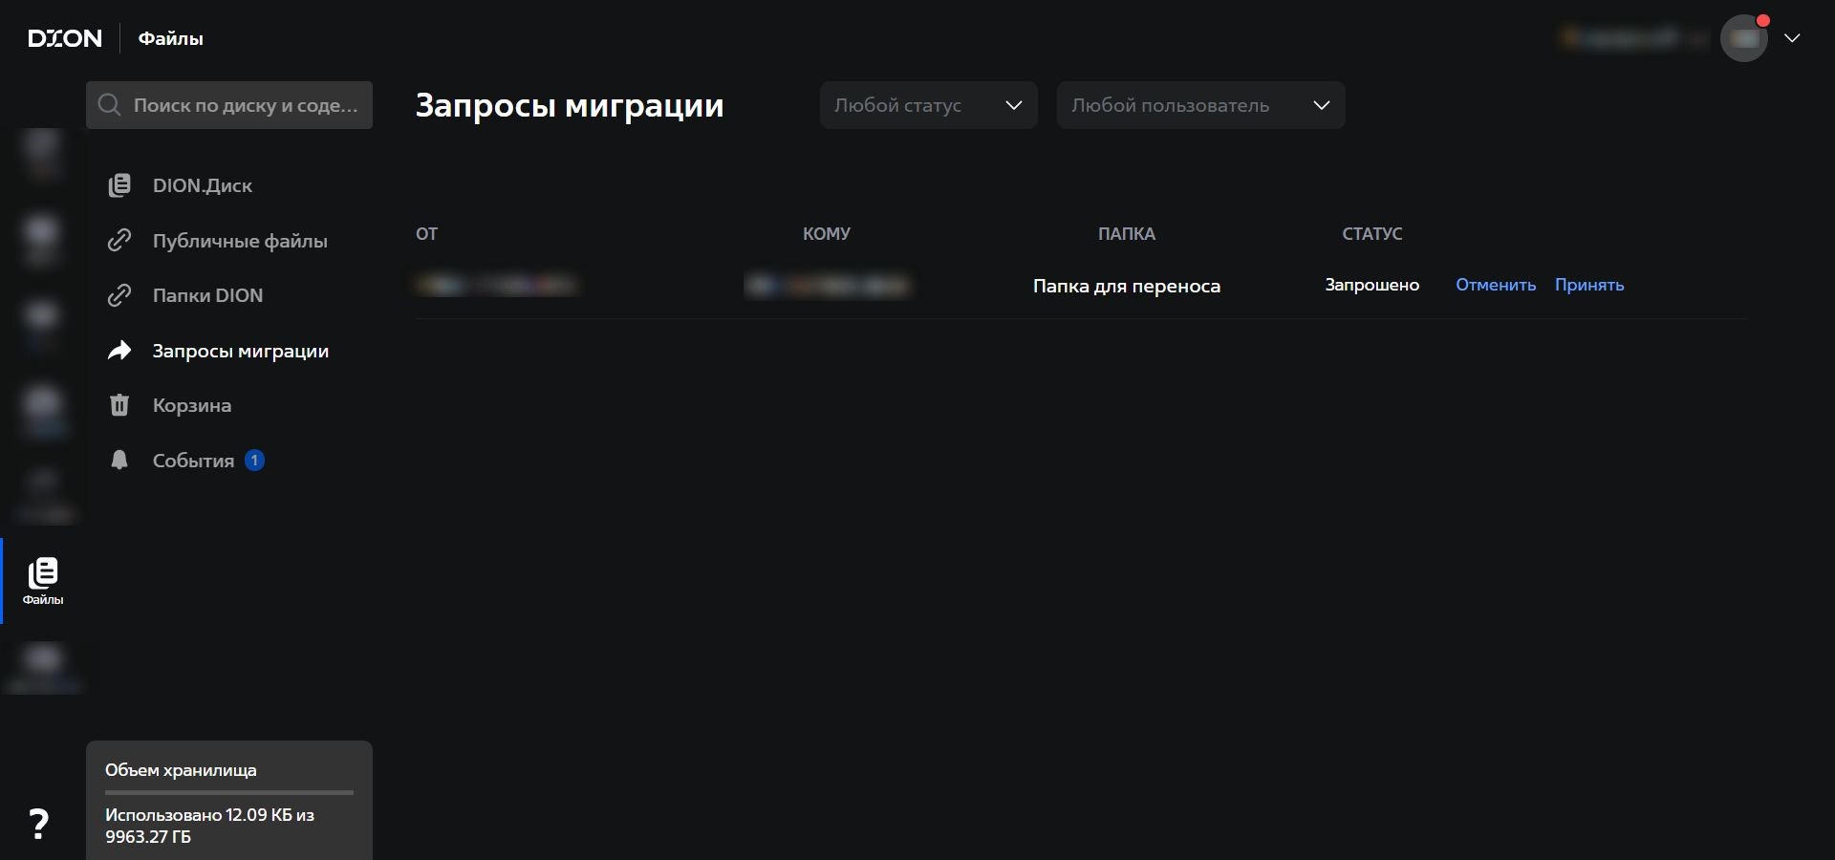The image size is (1835, 860).
Task: Cancel the migration request with Отменить
Action: [x=1495, y=285]
